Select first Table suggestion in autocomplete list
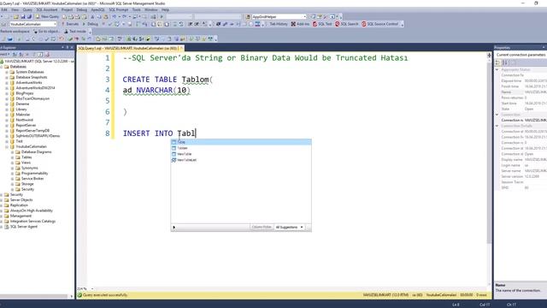The image size is (547, 308). point(241,142)
